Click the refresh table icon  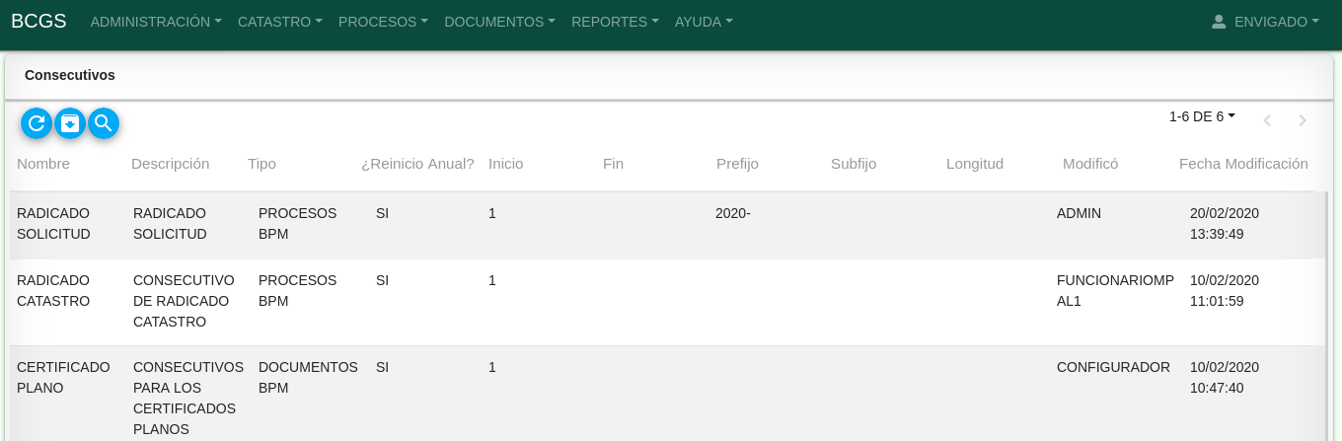click(37, 123)
